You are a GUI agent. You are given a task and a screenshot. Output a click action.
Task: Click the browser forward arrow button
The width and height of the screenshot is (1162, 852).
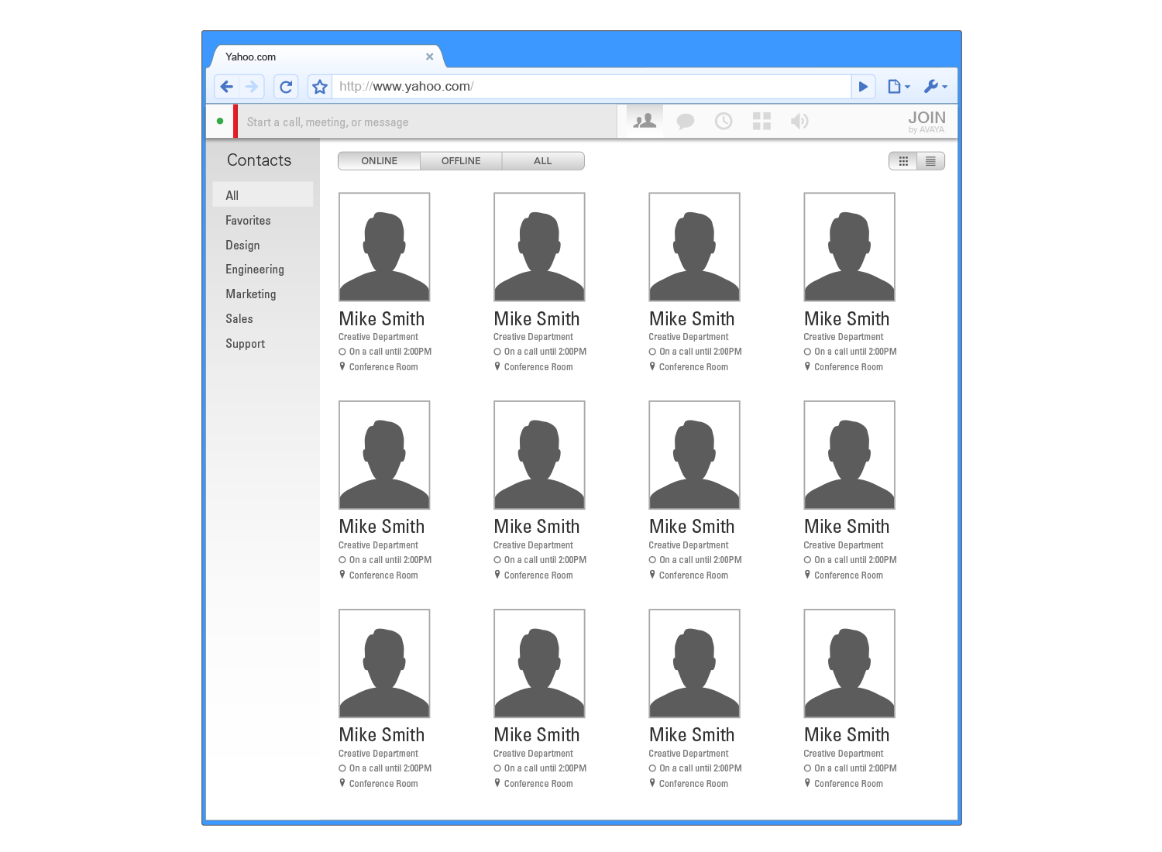(252, 87)
